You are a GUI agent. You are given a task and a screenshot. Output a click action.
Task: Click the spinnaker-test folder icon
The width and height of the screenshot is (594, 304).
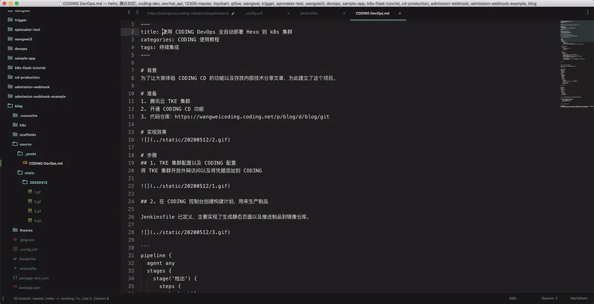[x=10, y=29]
